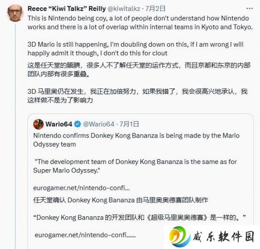Click the 威乐软件园 watermark text
This screenshot has width=260, height=249.
(224, 237)
